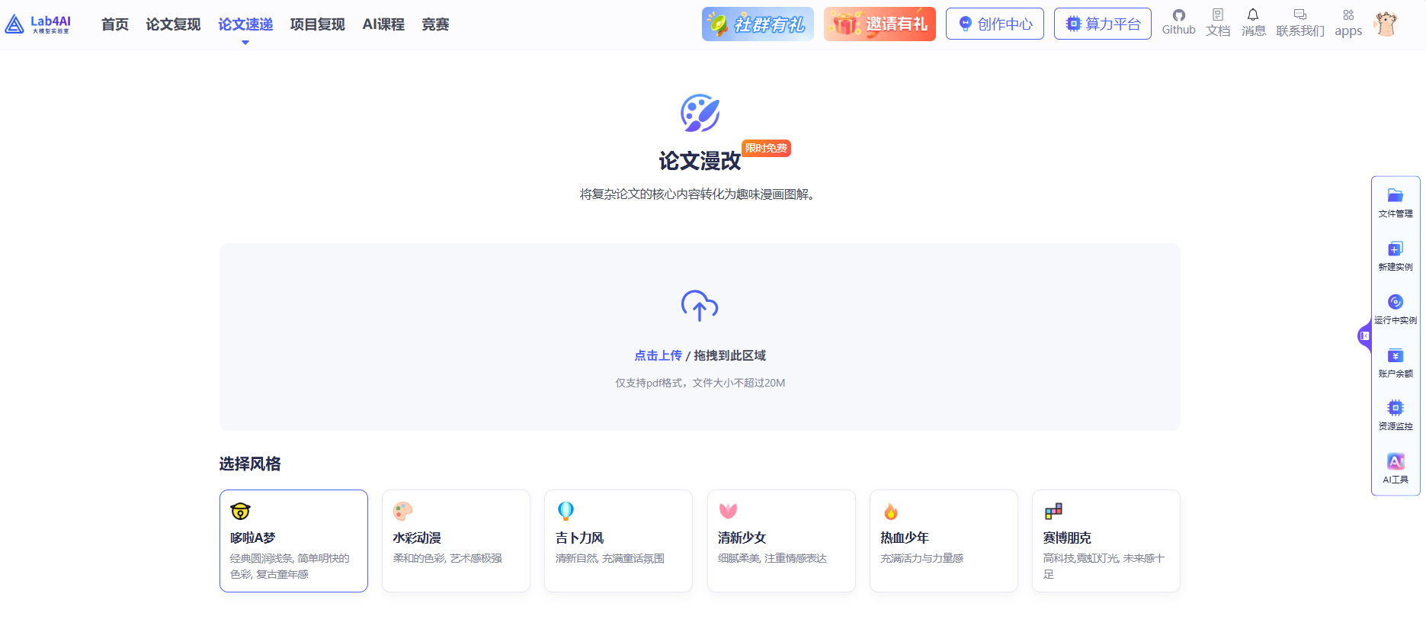1426x626 pixels.
Task: Click the 水彩动漫 palette icon
Action: (x=402, y=511)
